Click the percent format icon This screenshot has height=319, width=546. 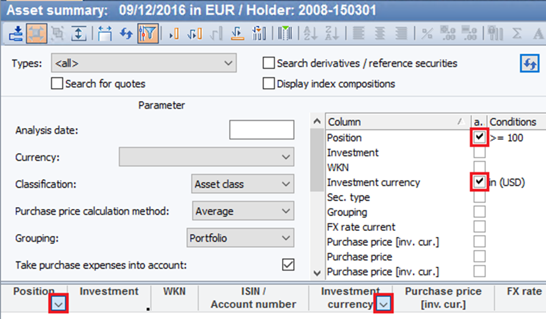tap(426, 34)
